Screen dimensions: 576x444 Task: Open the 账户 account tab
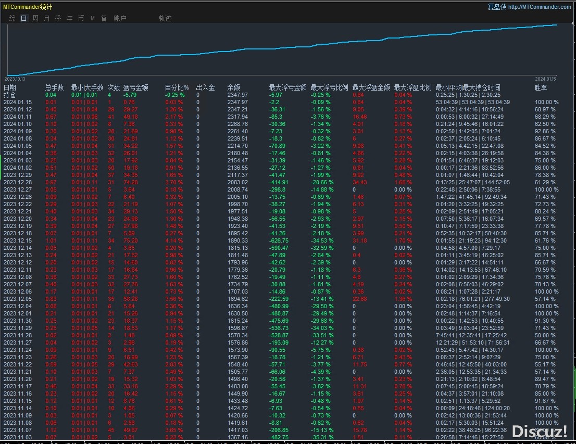[120, 18]
